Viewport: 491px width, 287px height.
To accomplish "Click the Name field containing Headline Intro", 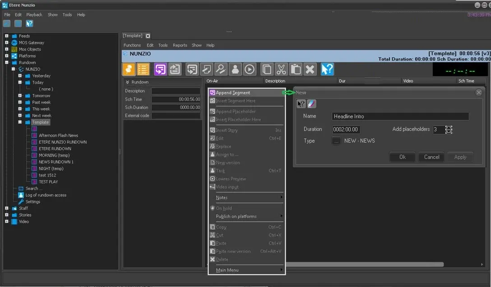I will click(400, 116).
